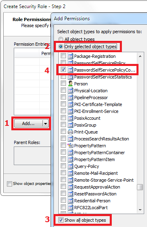Click the PasswordSelfServiceStatistics object icon
147x227 pixels.
pos(70,77)
